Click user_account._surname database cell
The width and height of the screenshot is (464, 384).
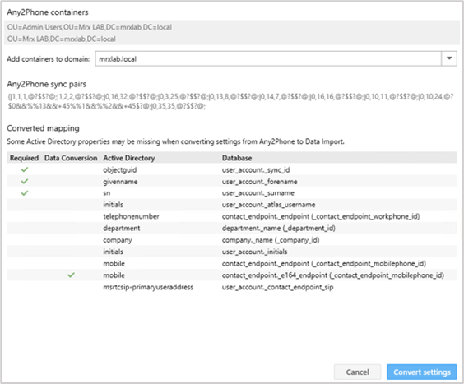pos(258,193)
